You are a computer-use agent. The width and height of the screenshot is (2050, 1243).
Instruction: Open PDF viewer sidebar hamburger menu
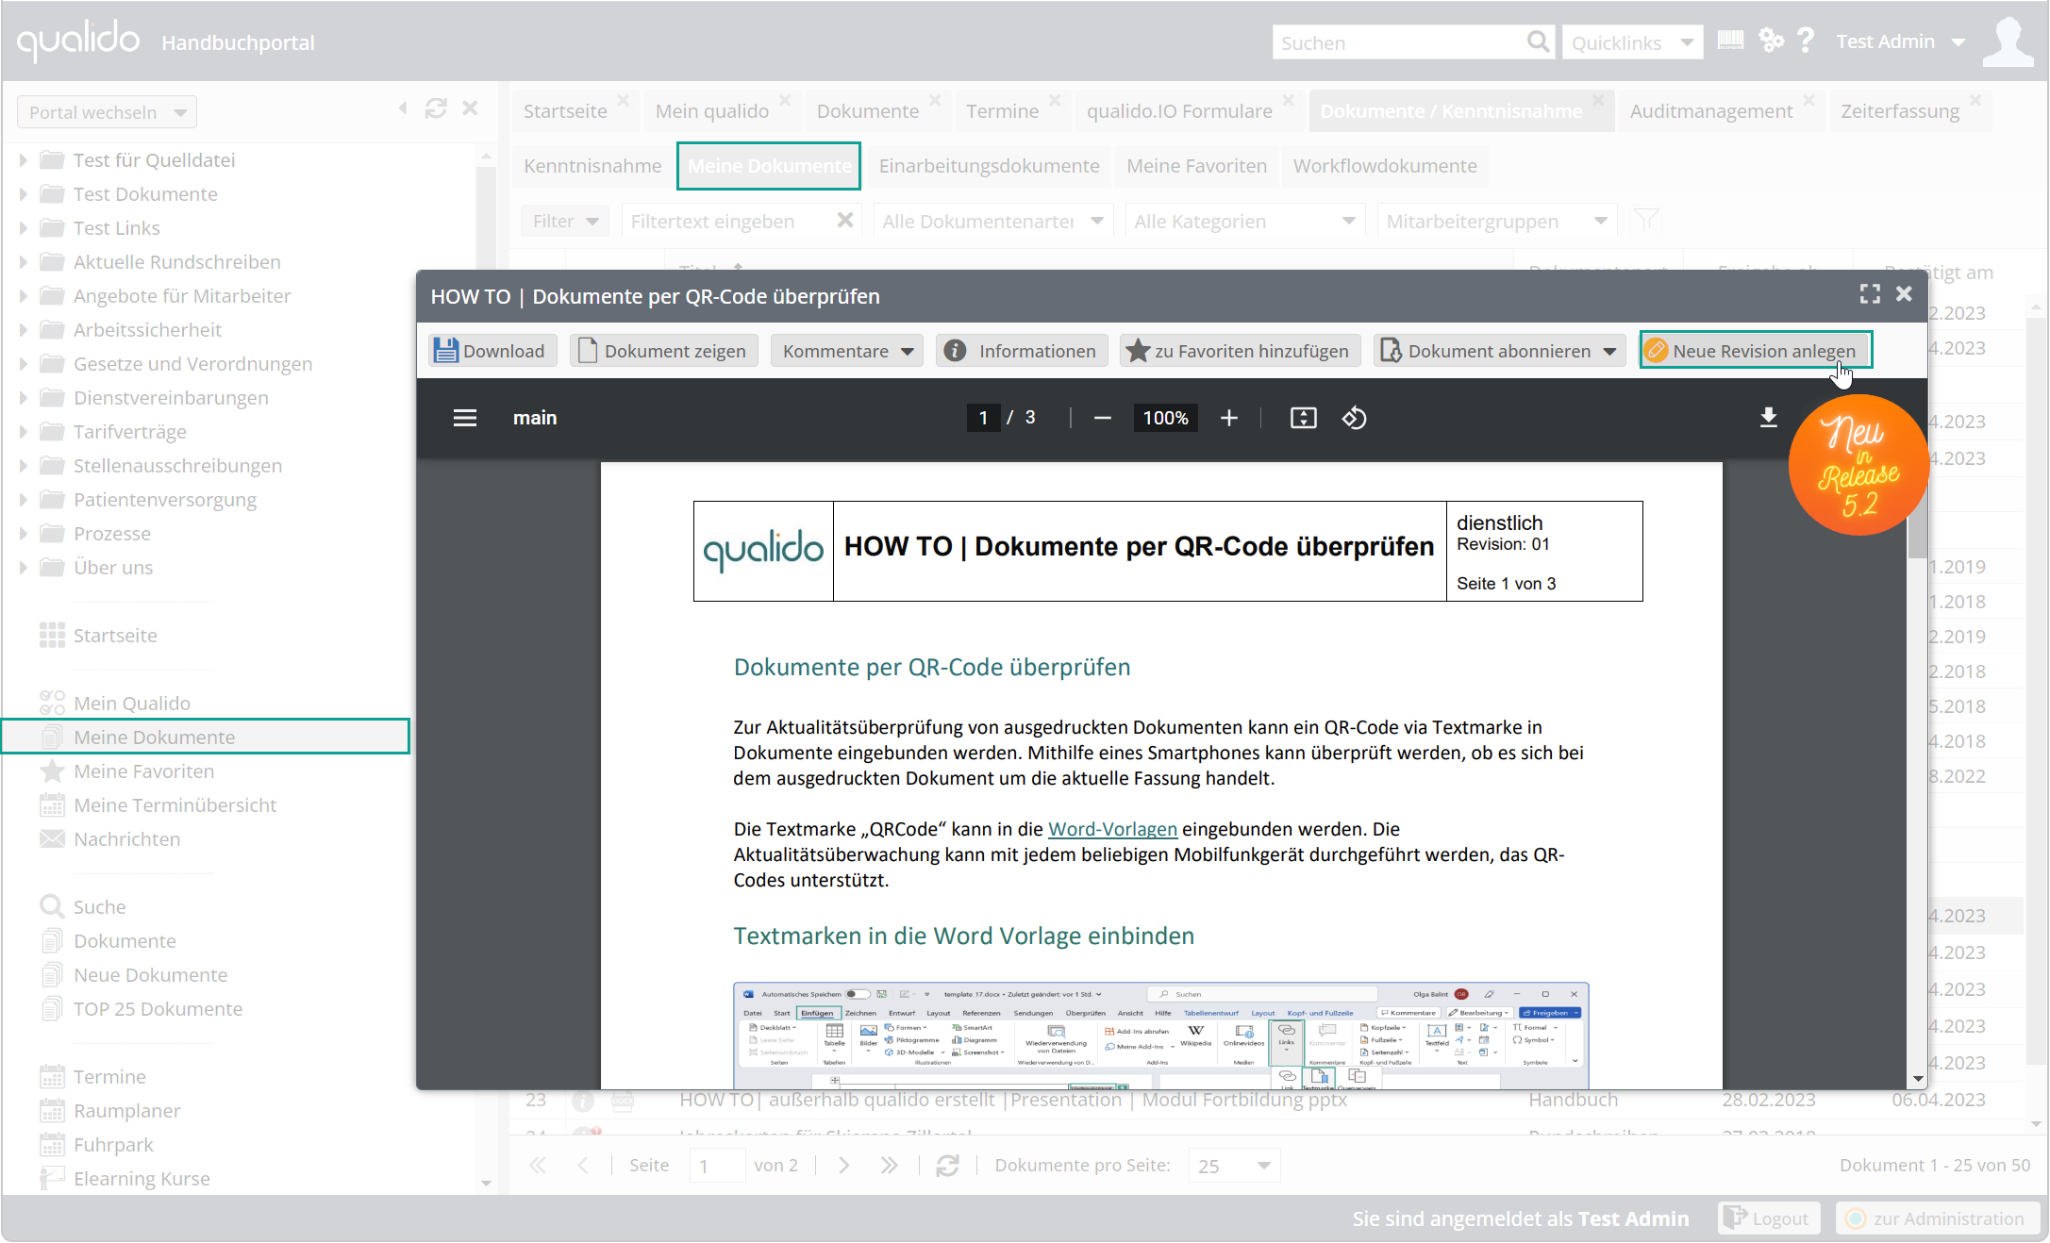(465, 418)
